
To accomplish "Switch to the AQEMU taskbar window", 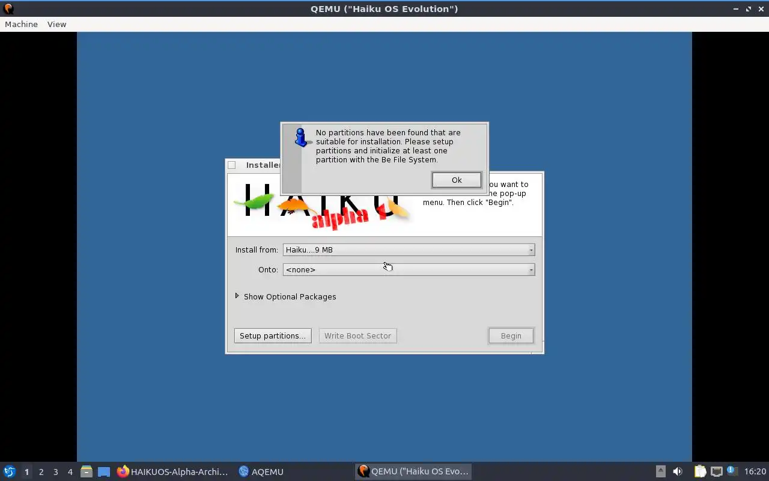I will 261,471.
